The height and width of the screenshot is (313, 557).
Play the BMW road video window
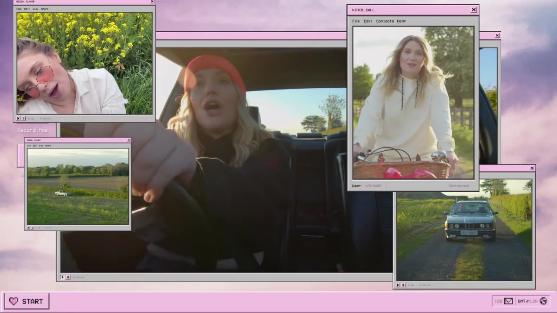398,285
